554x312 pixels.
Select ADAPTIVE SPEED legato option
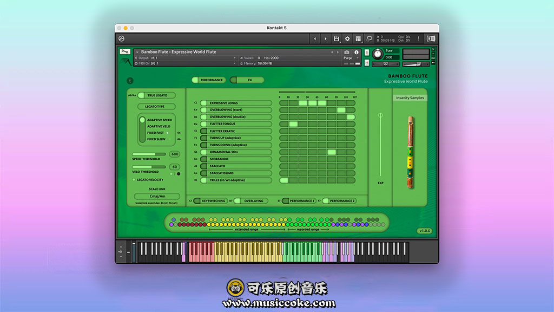(x=160, y=120)
